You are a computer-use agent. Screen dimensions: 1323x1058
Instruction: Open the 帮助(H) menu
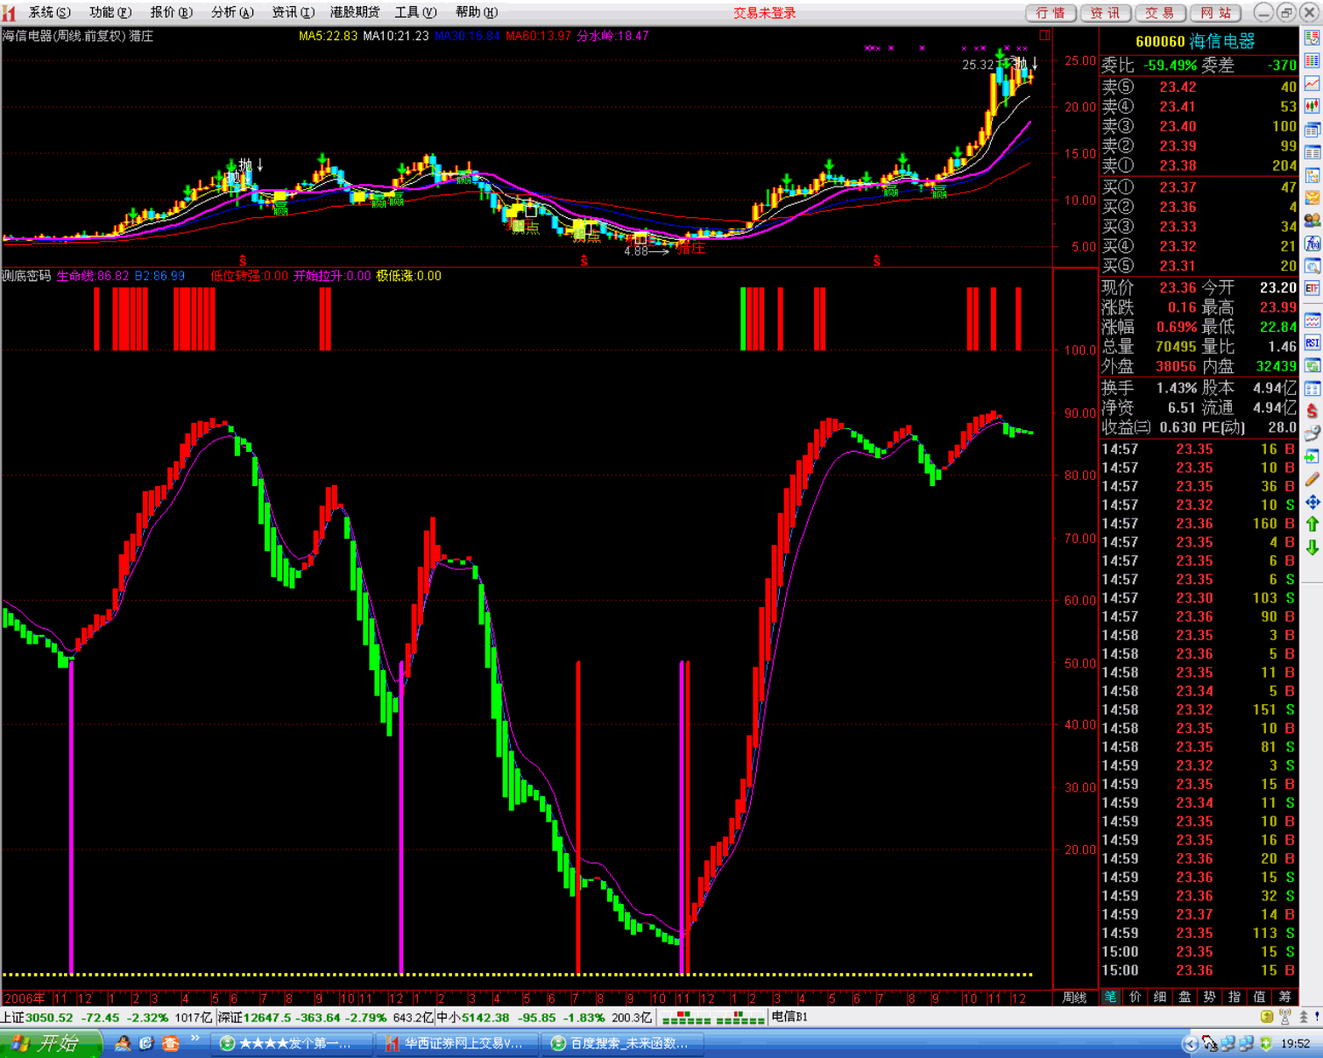click(477, 12)
